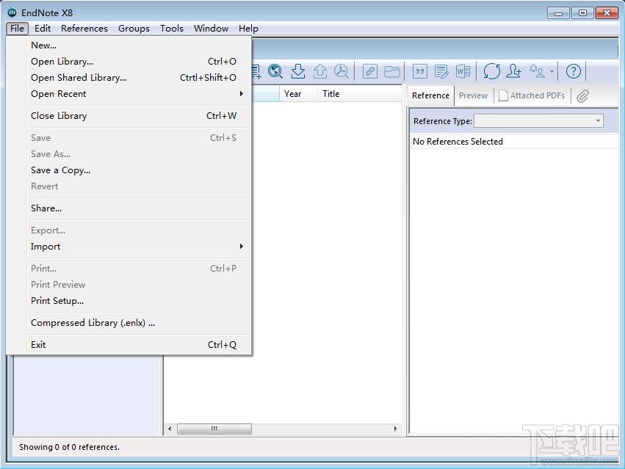The height and width of the screenshot is (469, 625).
Task: Click the Help question mark icon
Action: [x=573, y=72]
